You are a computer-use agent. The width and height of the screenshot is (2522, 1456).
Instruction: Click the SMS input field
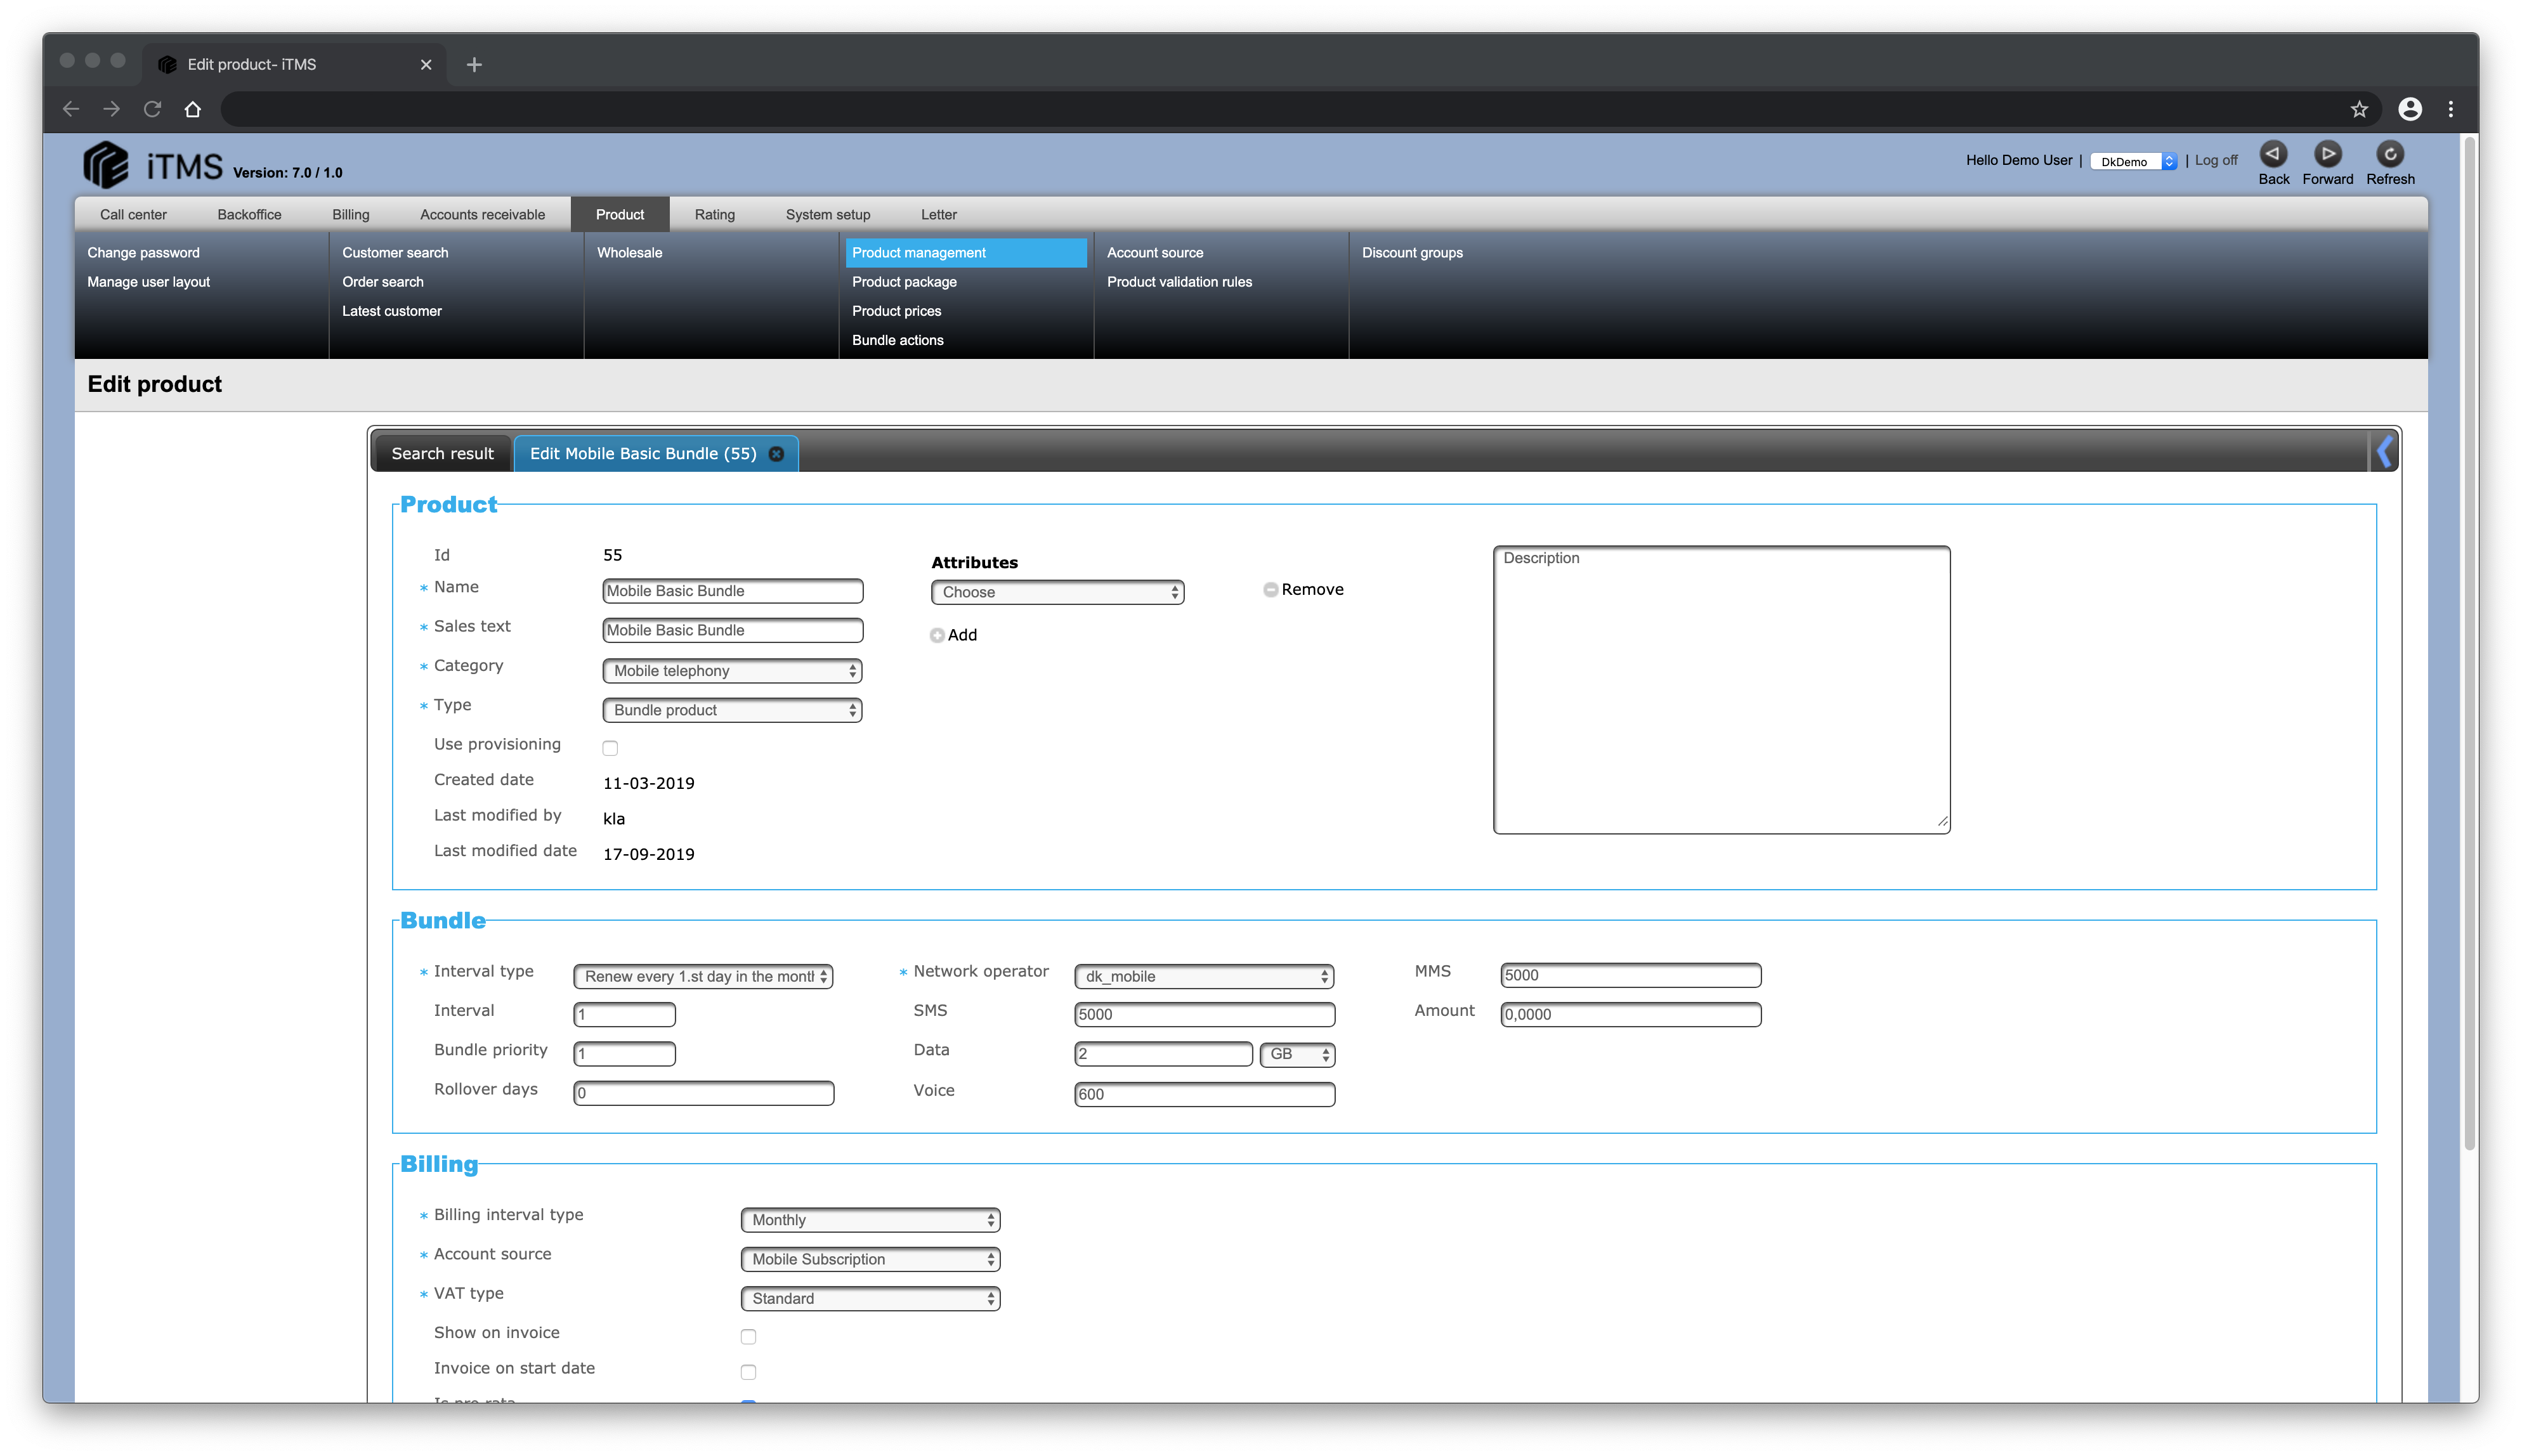coord(1204,1015)
